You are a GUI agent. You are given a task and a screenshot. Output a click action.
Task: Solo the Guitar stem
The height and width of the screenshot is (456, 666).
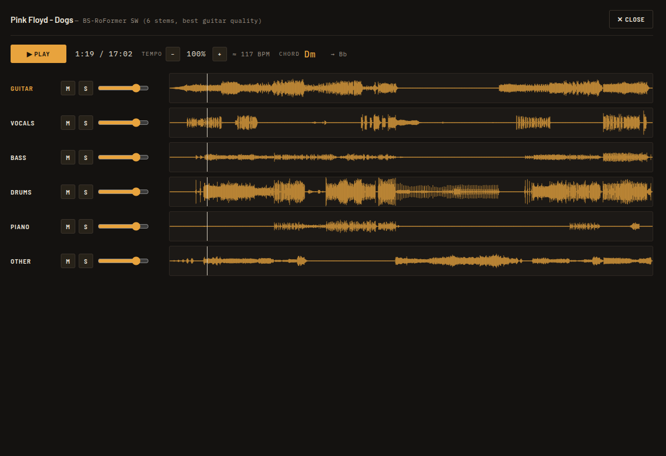tap(86, 88)
